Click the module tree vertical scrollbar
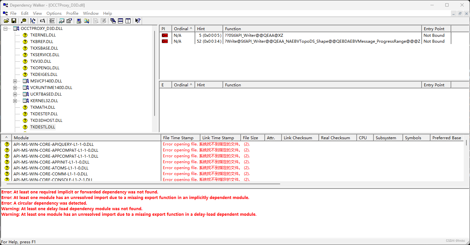Viewport: 470px width, 245px height. click(155, 74)
